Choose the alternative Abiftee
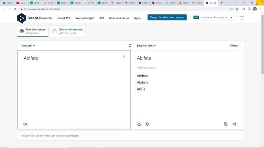The image size is (264, 148). tap(142, 76)
